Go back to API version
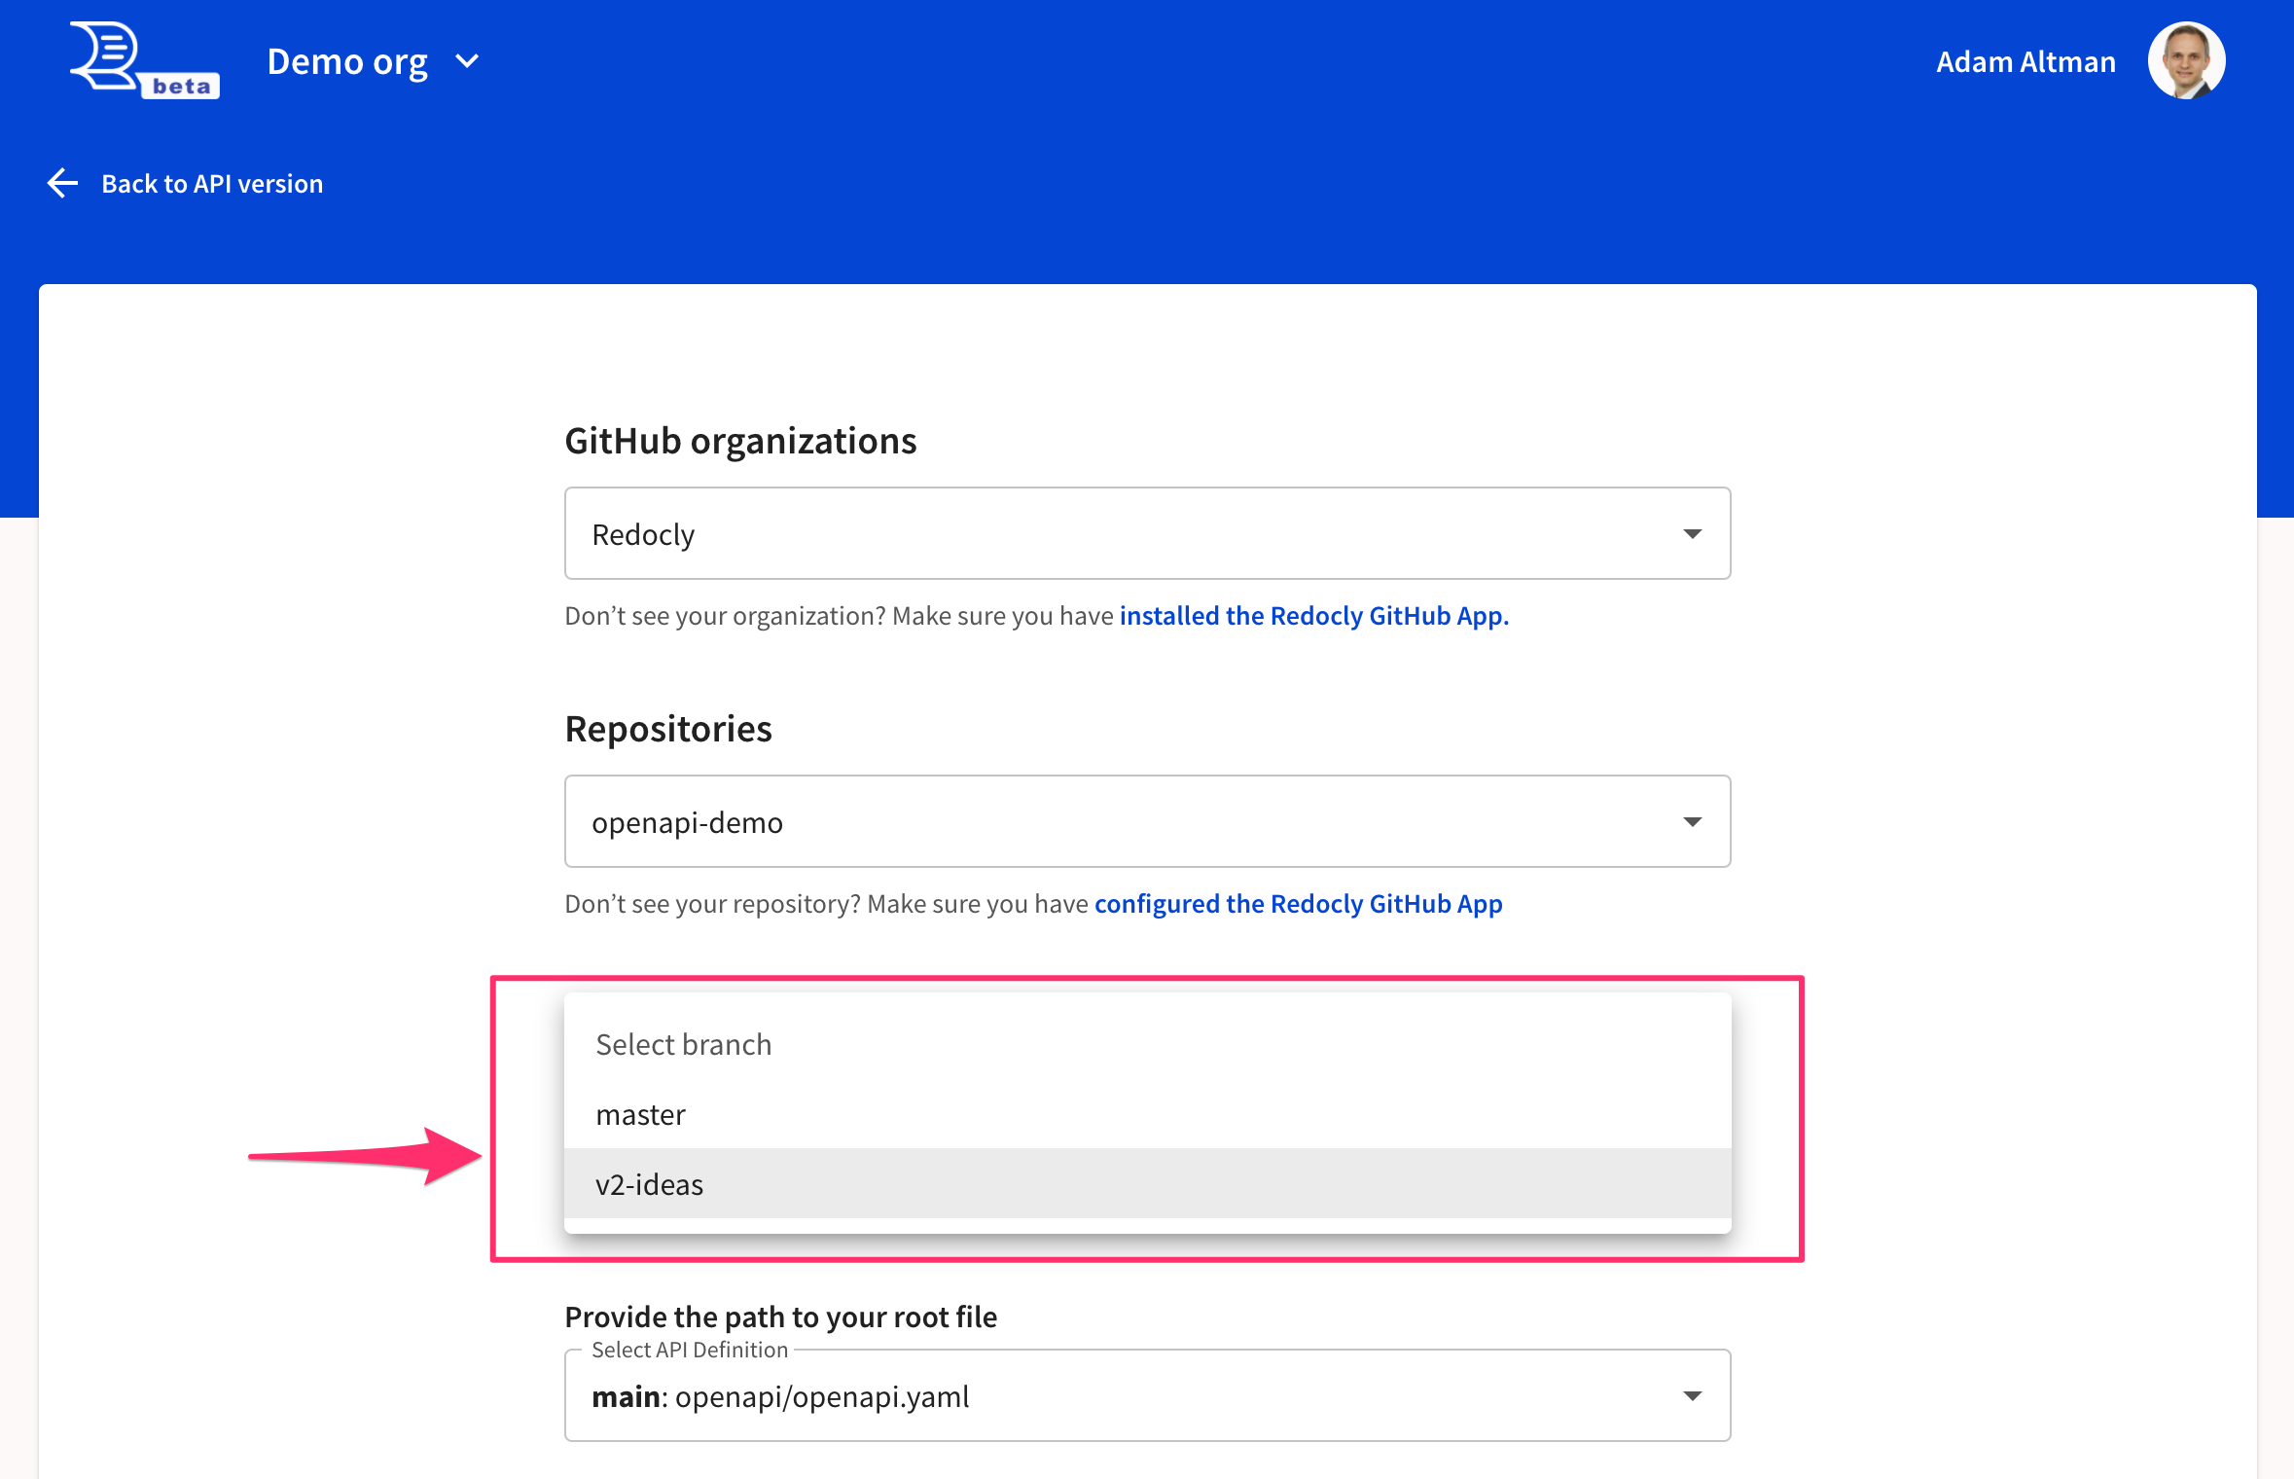Image resolution: width=2294 pixels, height=1479 pixels. pos(212,183)
